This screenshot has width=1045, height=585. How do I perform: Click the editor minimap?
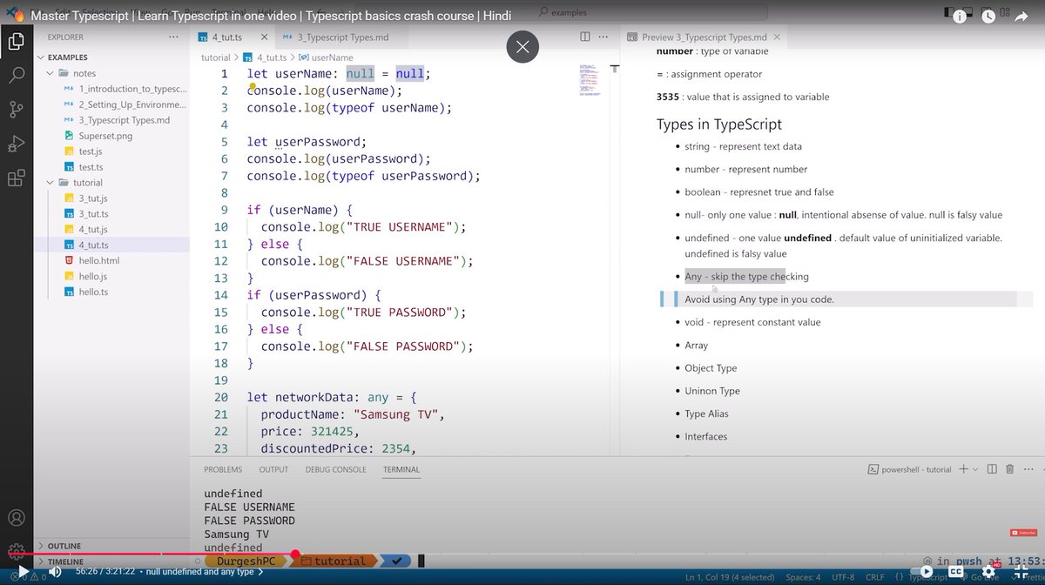591,78
